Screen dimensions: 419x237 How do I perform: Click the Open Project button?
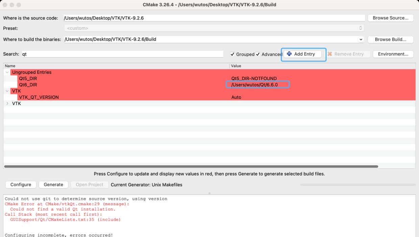[90, 185]
